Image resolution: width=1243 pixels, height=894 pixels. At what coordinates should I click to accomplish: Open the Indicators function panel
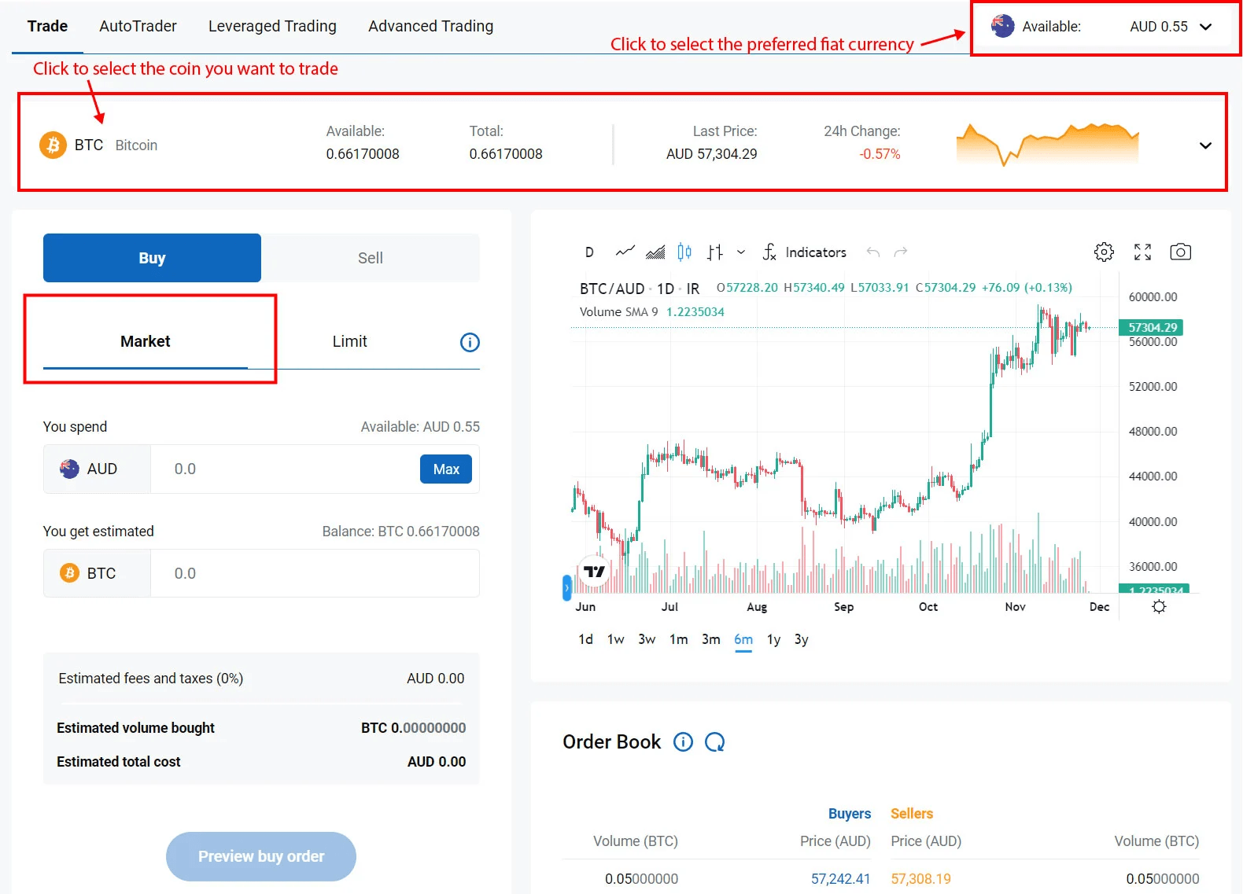[x=815, y=252]
